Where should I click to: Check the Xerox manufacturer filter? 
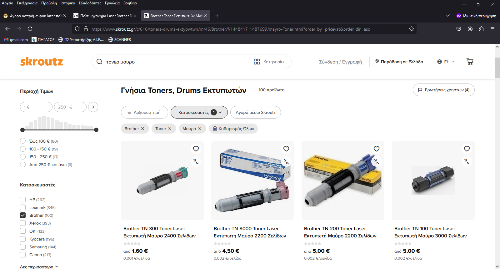tap(23, 223)
